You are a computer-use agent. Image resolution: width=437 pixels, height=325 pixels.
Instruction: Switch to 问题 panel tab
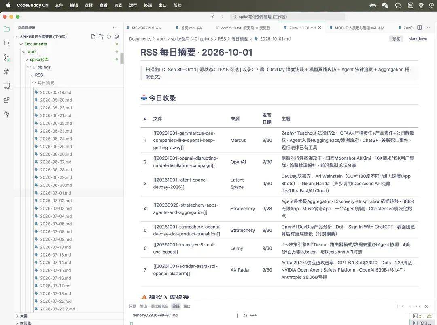(132, 306)
